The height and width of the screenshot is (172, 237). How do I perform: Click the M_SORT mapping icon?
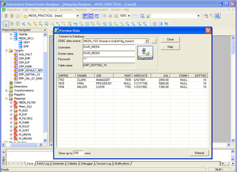(16, 130)
